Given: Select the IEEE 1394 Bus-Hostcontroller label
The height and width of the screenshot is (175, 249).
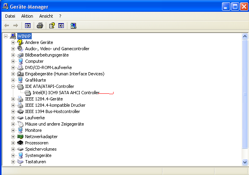Looking at the screenshot, I should [52, 111].
